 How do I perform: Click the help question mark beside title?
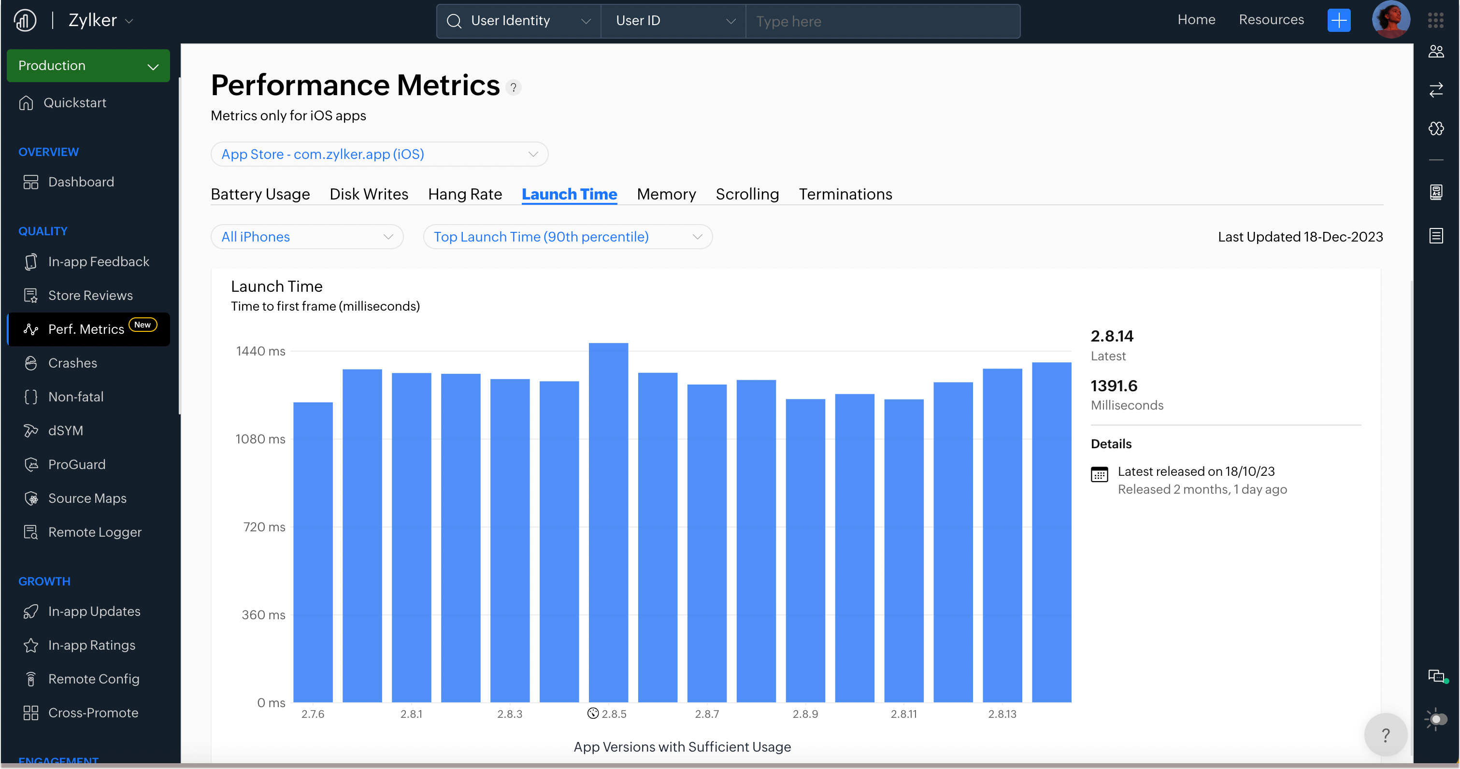[x=513, y=88]
